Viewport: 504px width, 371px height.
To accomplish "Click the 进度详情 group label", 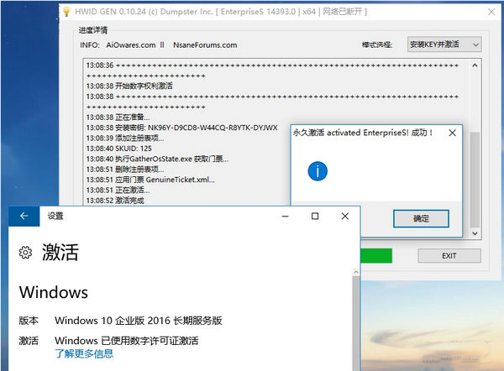I will click(x=93, y=30).
